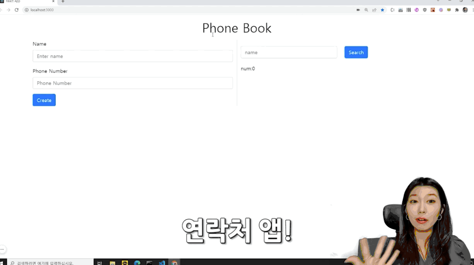Open the purple gear extension icon
The width and height of the screenshot is (474, 265).
(441, 10)
